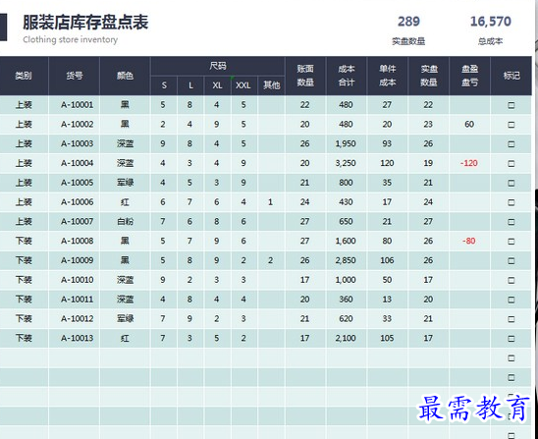Click the 3,250 cost total cell

click(346, 163)
